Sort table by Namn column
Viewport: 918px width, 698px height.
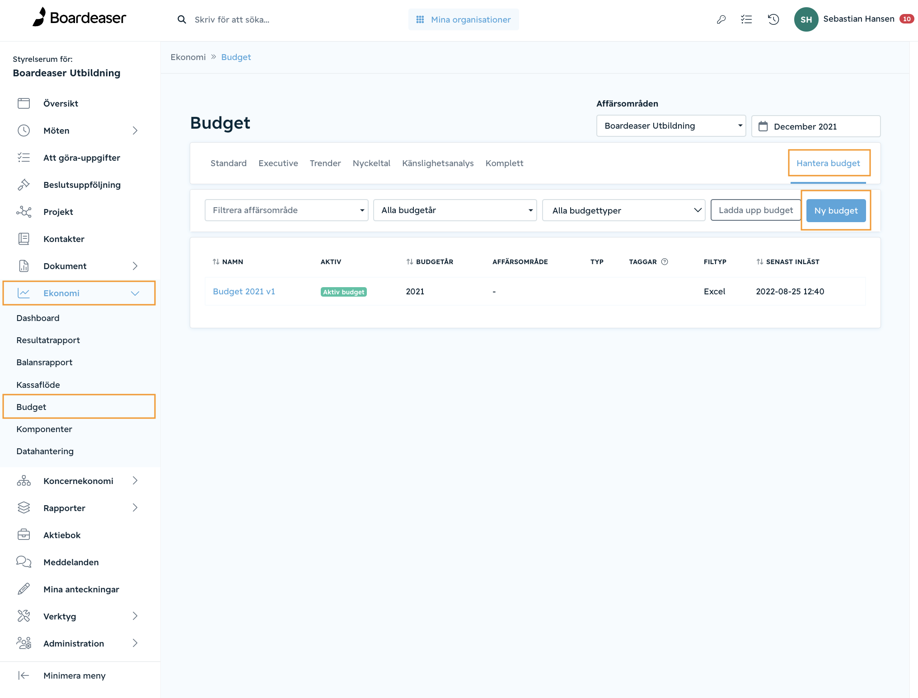click(228, 262)
